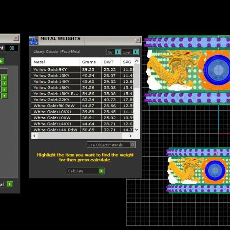
Task: Click the metal list scroll-up arrow
Action: pyautogui.click(x=136, y=61)
